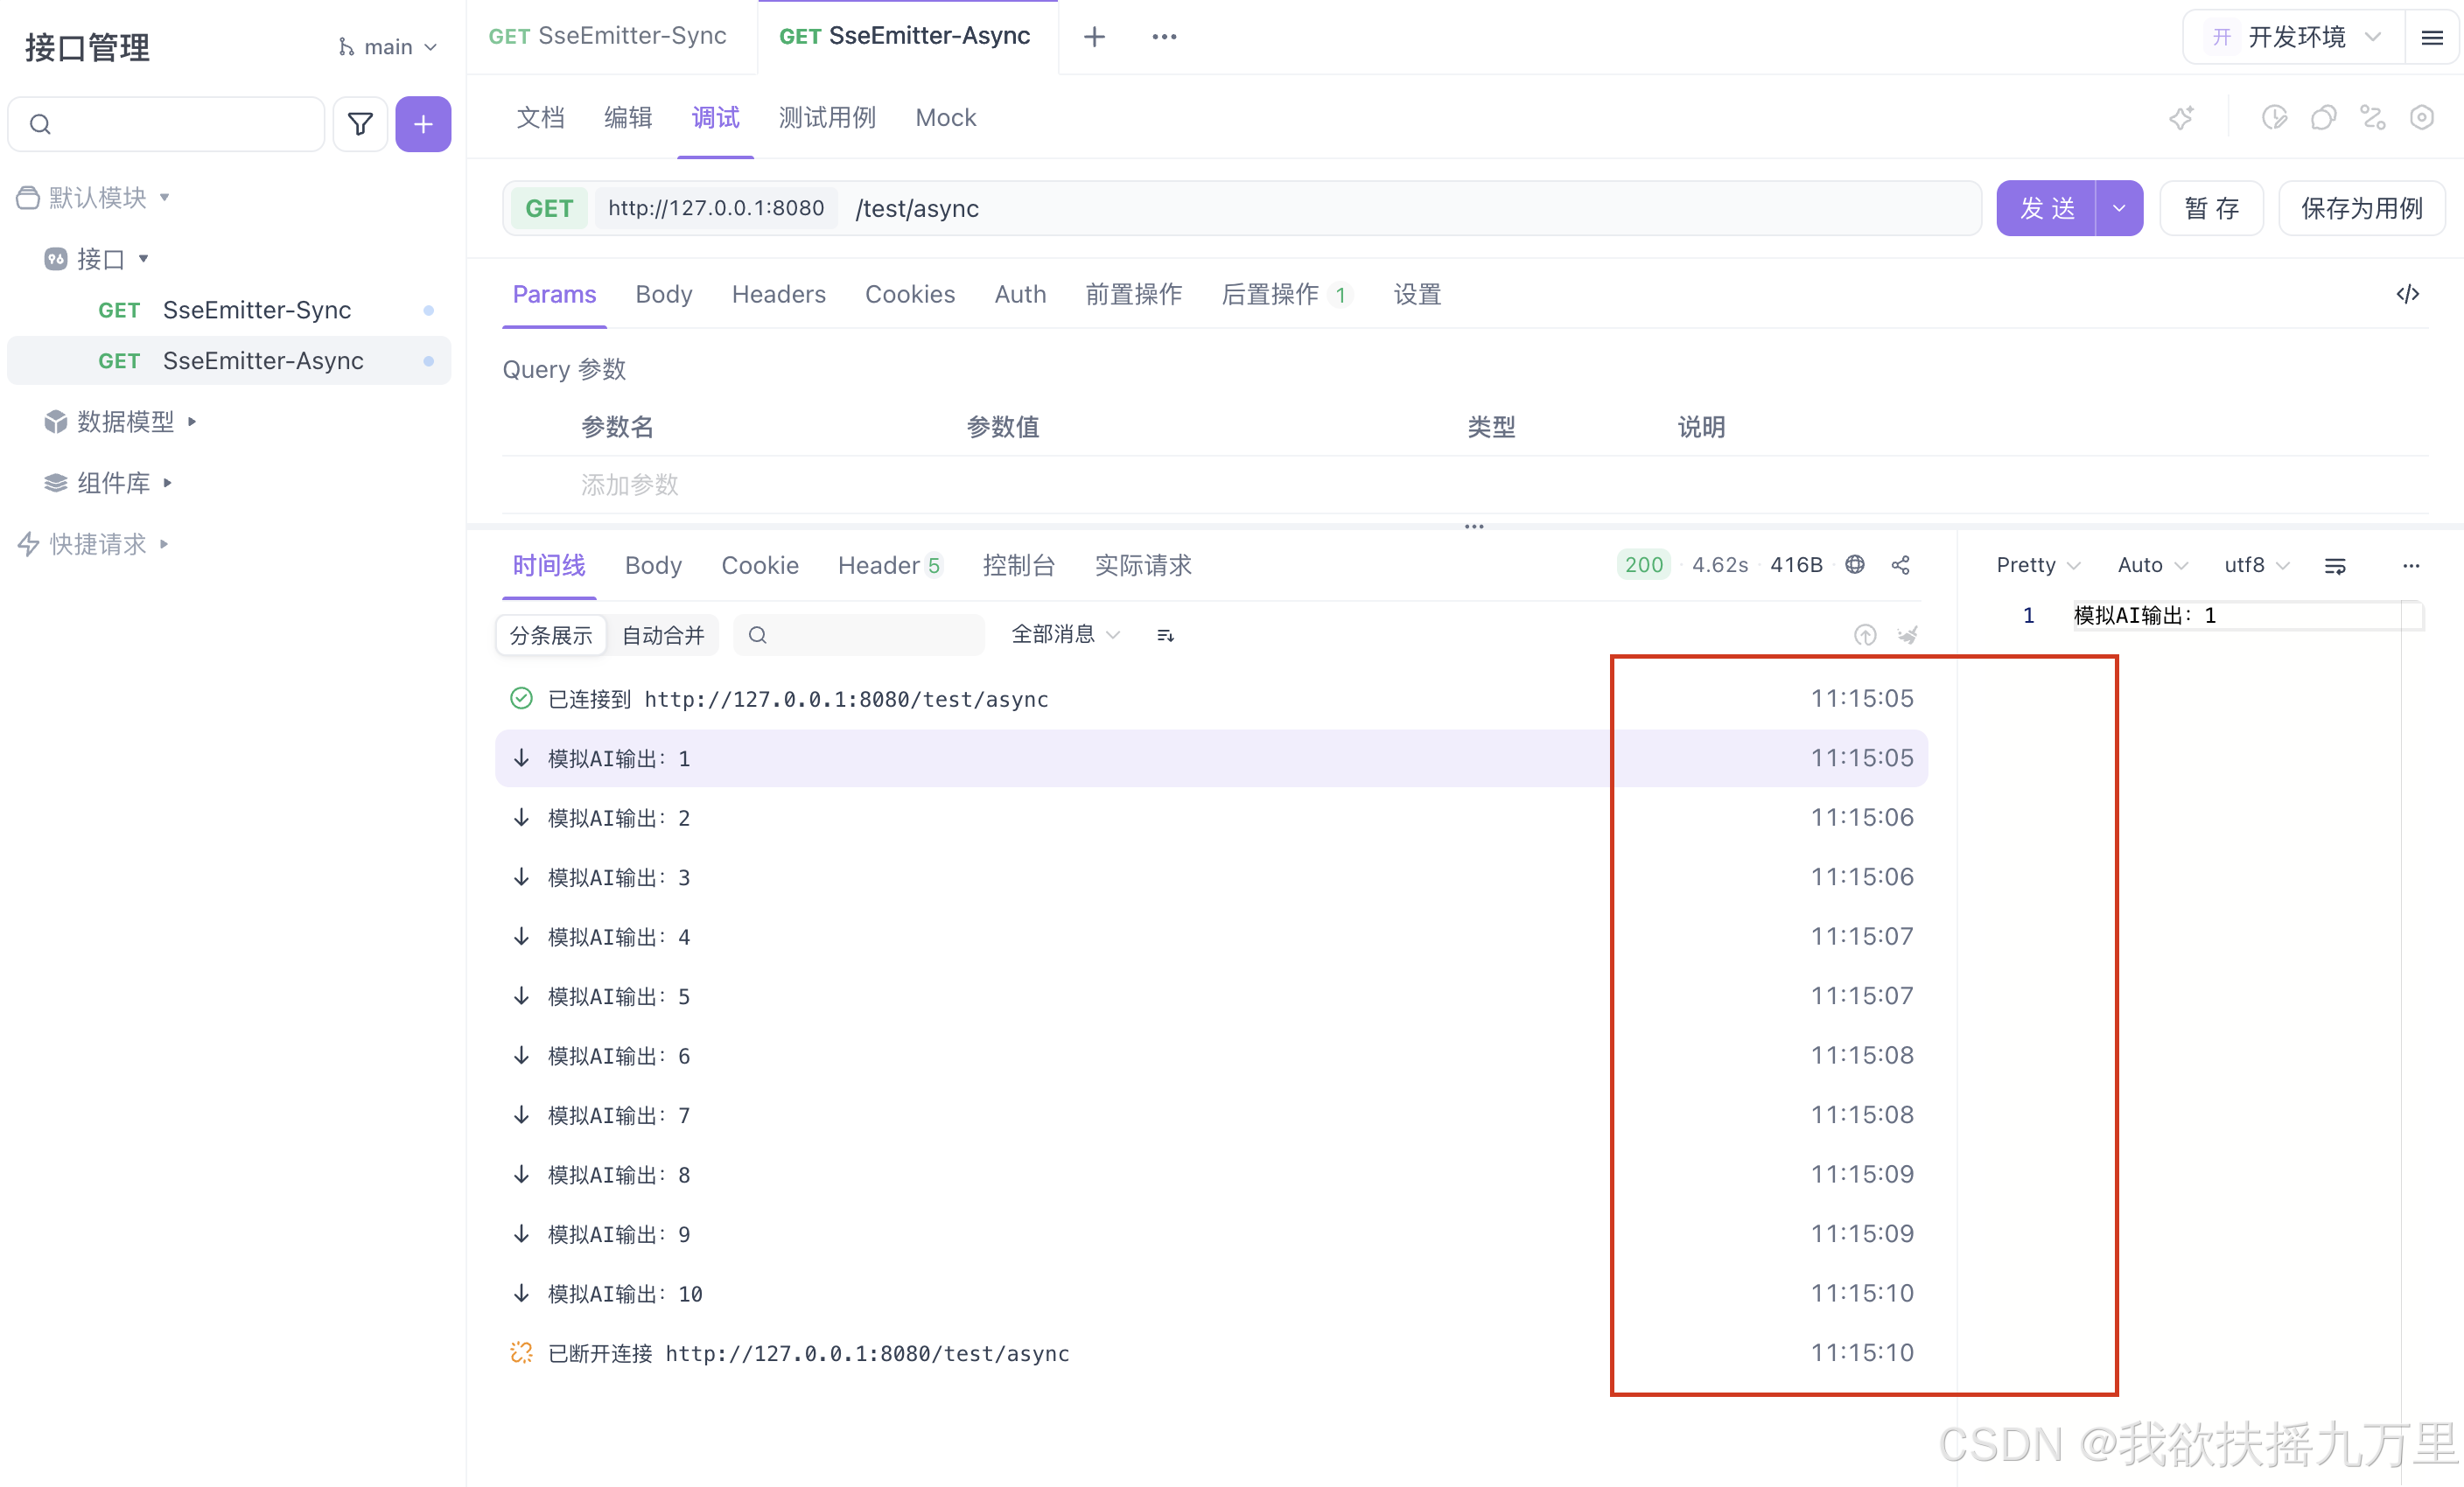
Task: Click the copy/duplicate shapes icon
Action: 2323,118
